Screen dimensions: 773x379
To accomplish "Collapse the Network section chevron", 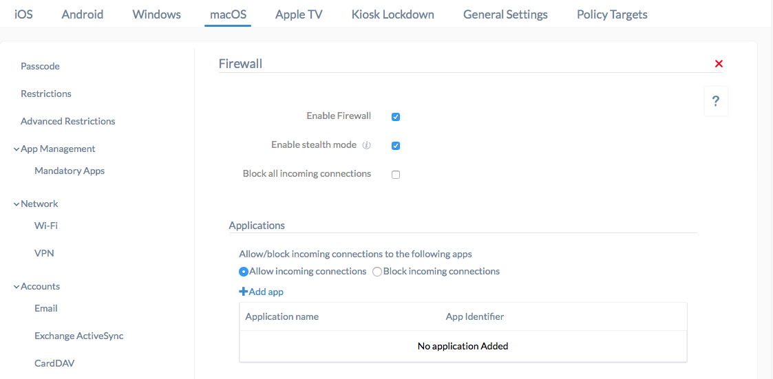I will 17,204.
